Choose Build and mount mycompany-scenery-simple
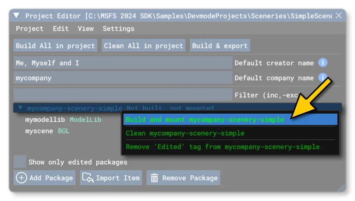 click(230, 120)
